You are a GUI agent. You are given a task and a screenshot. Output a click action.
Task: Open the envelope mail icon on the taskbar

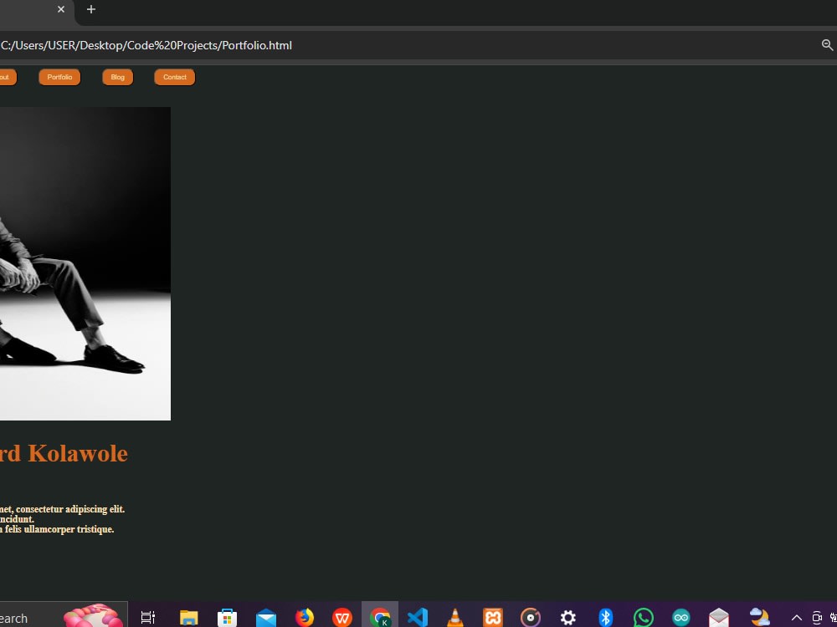pyautogui.click(x=719, y=618)
